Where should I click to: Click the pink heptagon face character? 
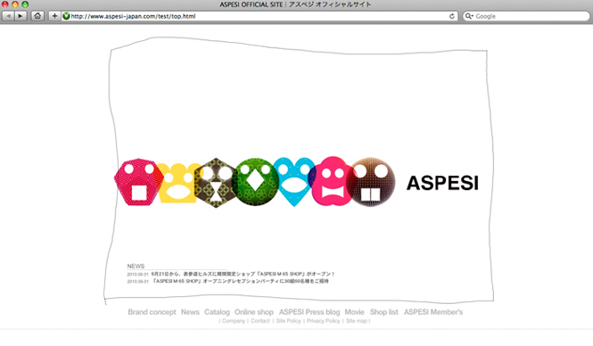tap(138, 182)
